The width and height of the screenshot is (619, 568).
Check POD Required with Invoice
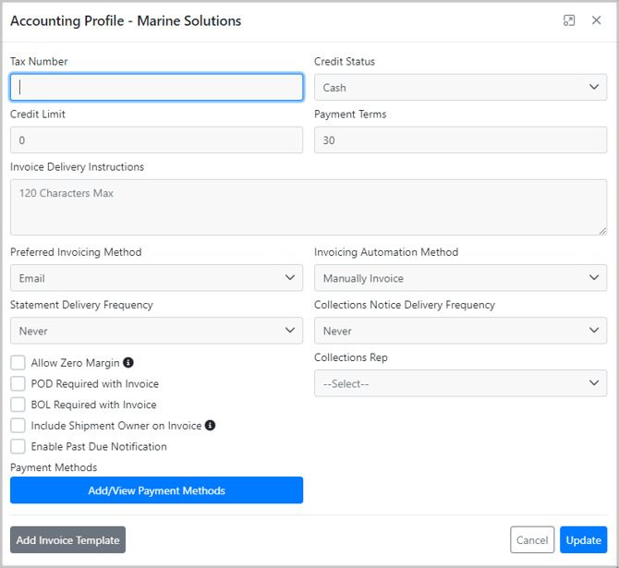click(18, 383)
